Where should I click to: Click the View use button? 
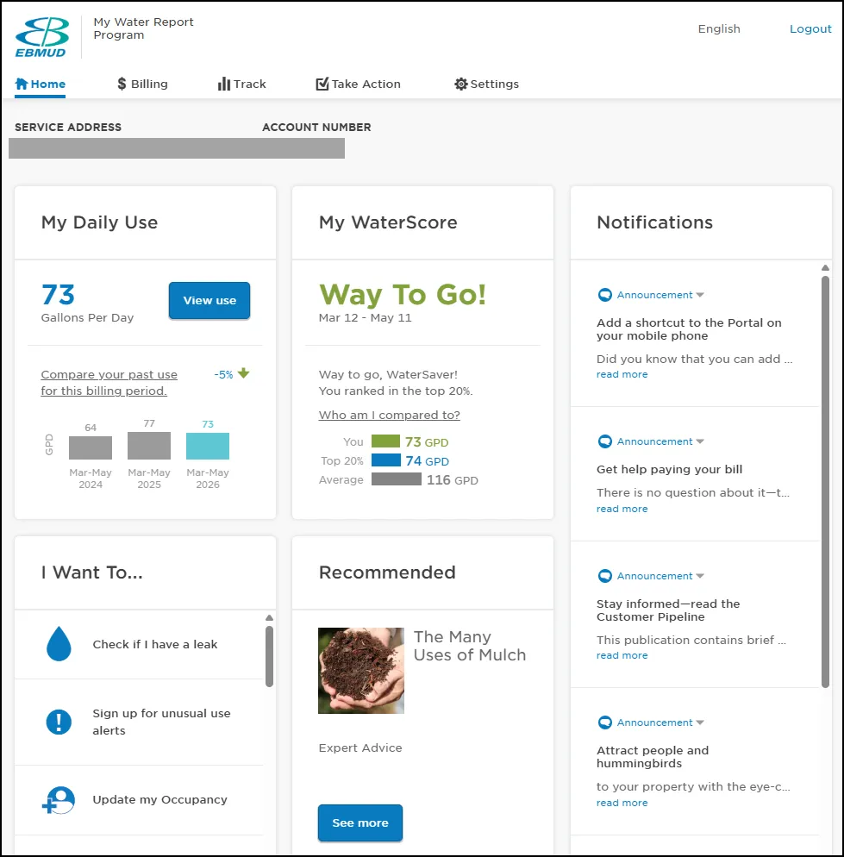209,300
